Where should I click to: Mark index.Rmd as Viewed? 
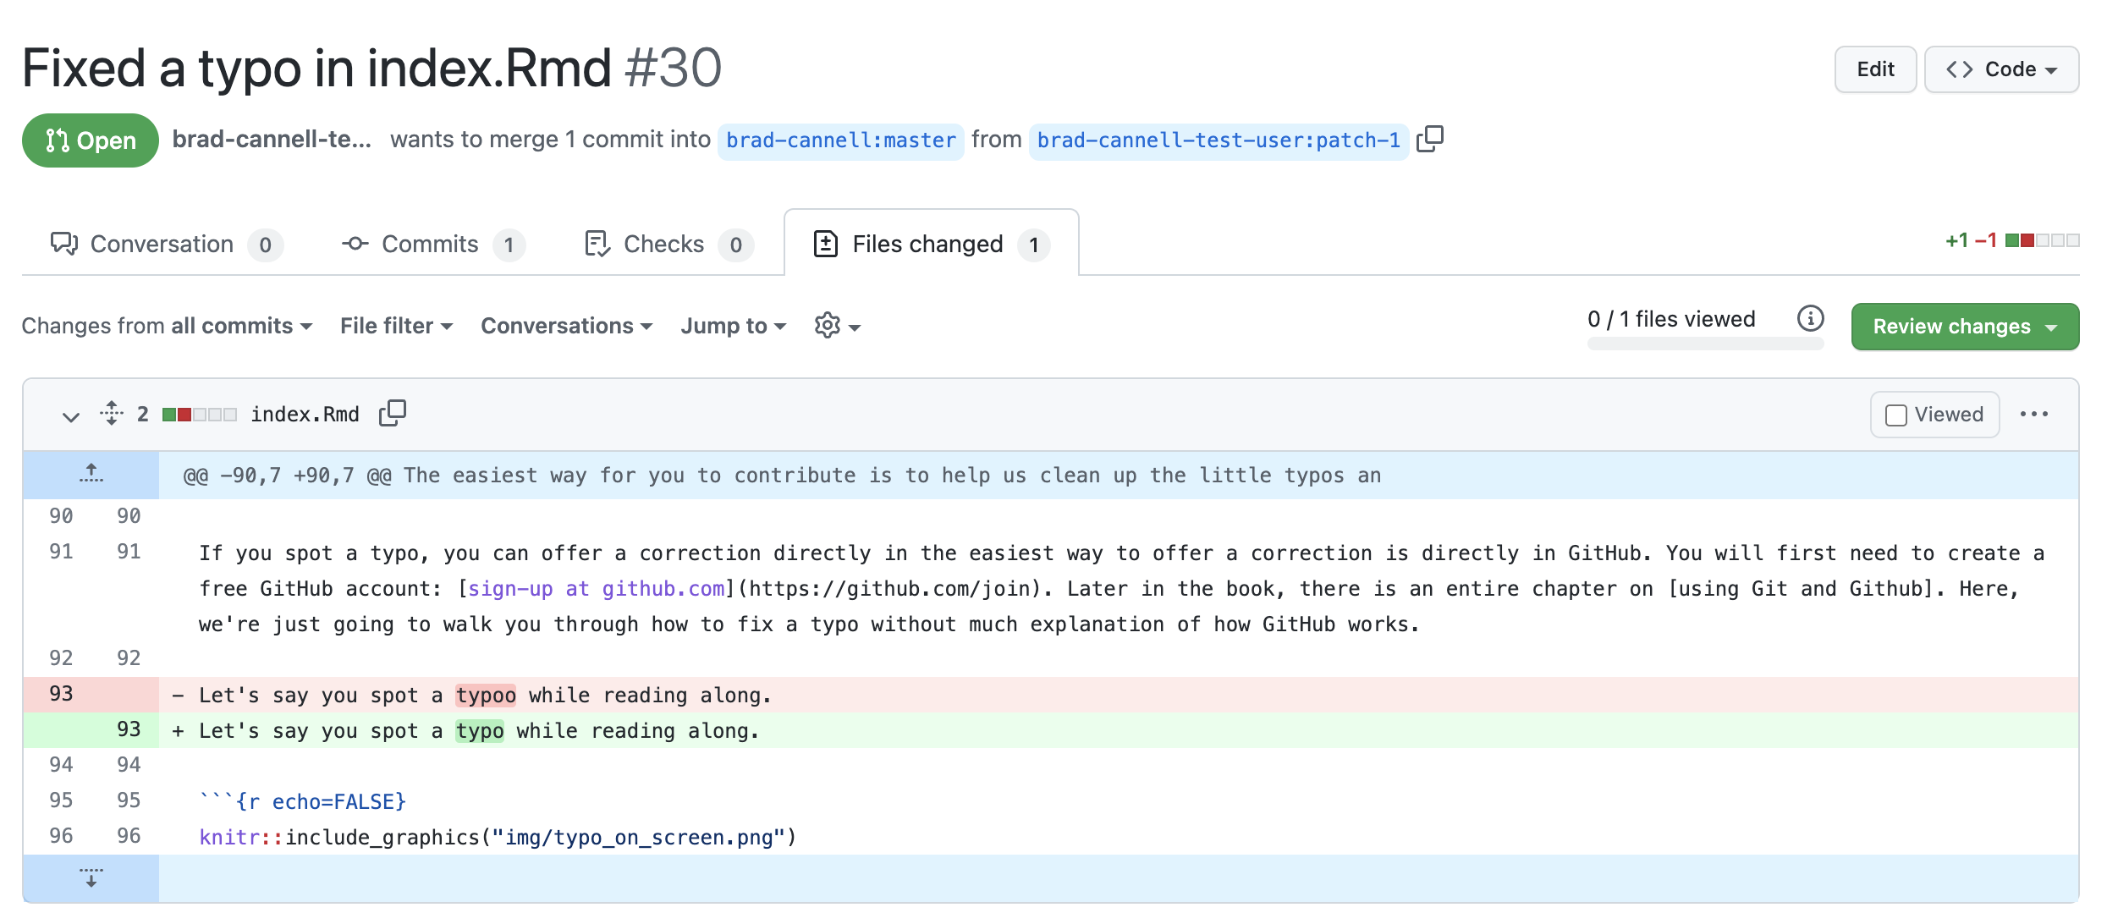[1934, 415]
